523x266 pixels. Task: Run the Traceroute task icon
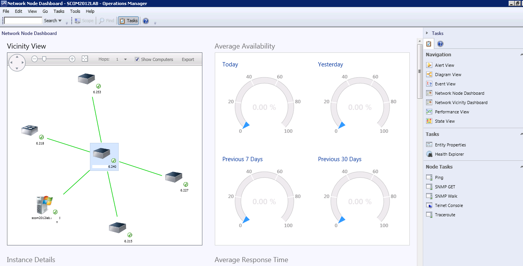click(429, 215)
